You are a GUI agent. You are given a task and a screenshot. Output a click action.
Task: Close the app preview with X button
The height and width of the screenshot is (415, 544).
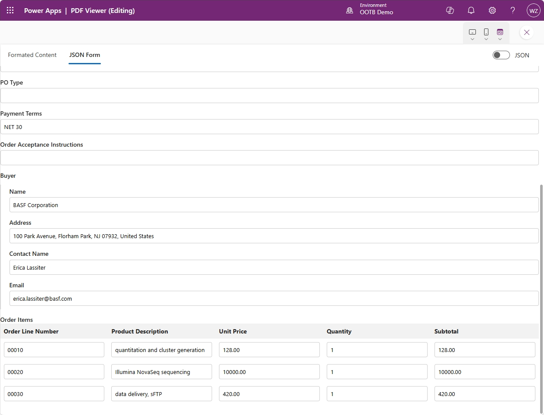527,32
